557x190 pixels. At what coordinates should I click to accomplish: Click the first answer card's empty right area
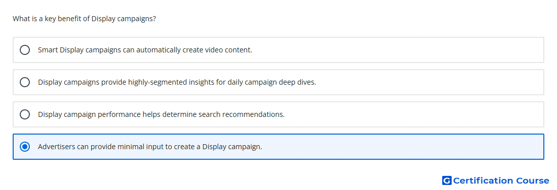pyautogui.click(x=398, y=50)
